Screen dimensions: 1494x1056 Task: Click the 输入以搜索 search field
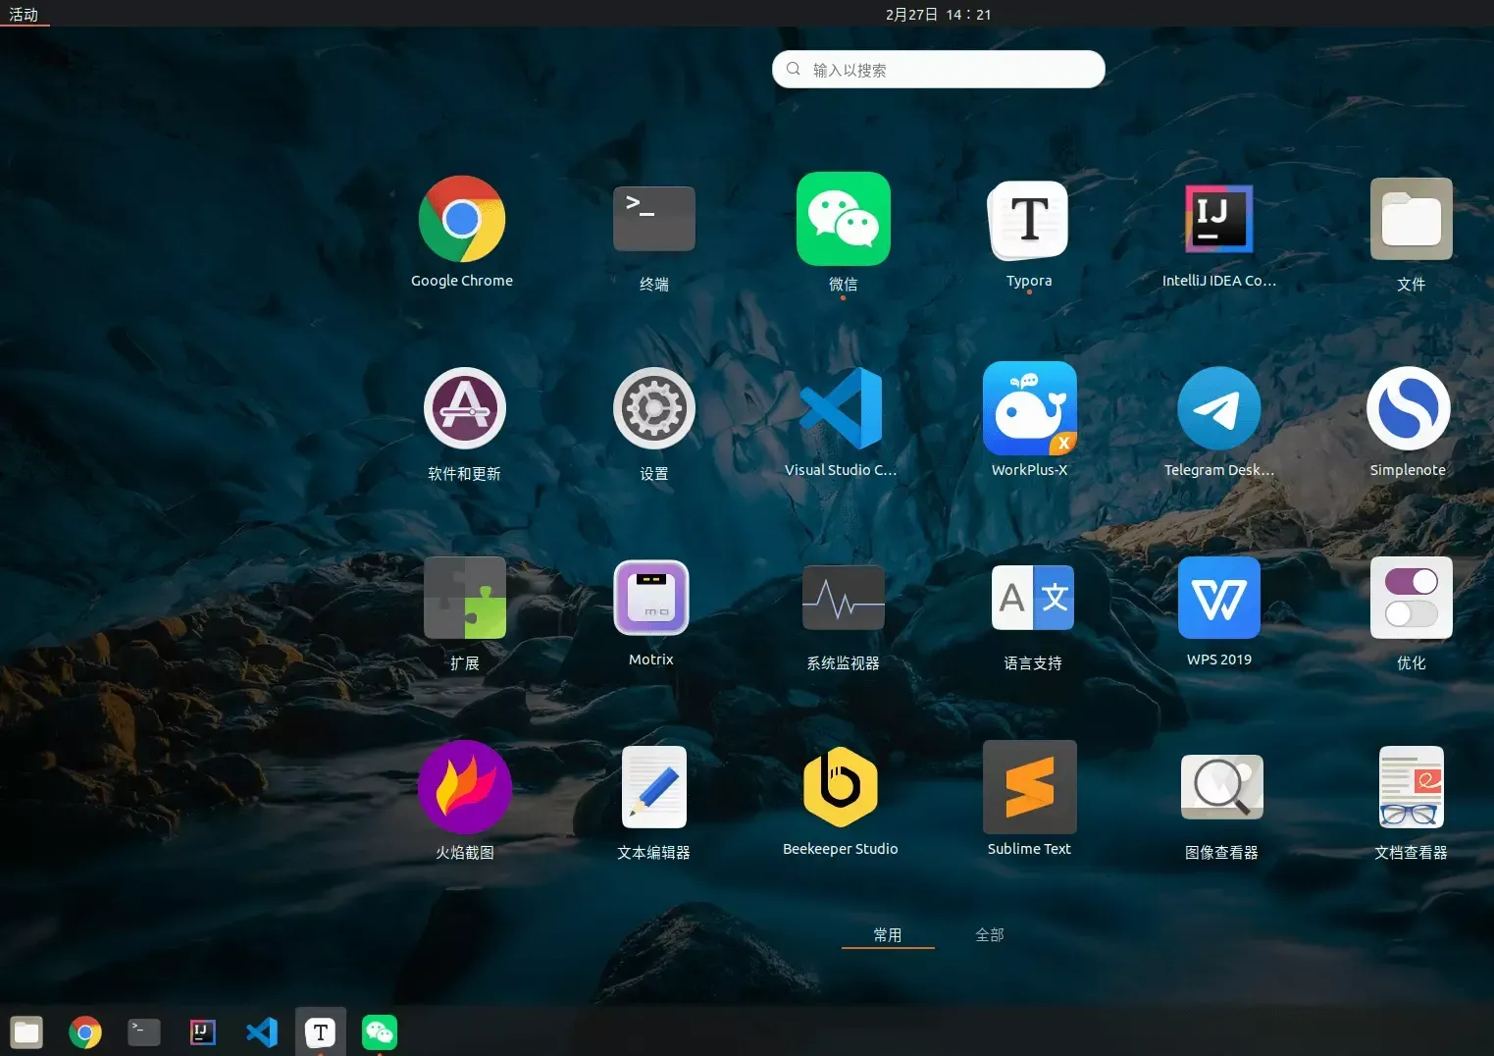click(x=939, y=70)
